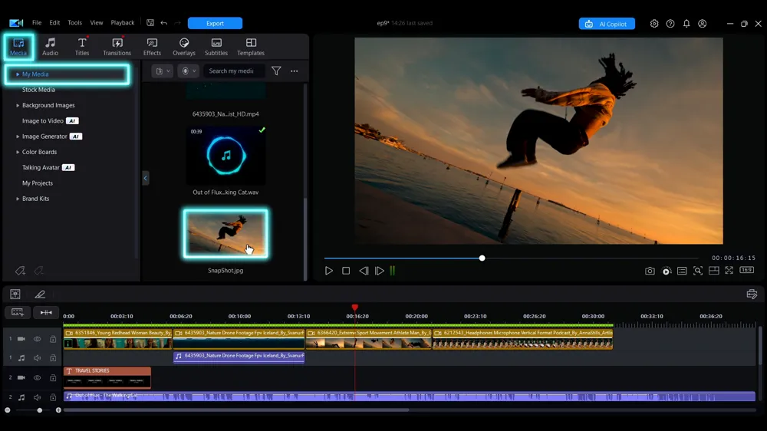Open the Transitions room tab
The height and width of the screenshot is (431, 767).
(x=117, y=47)
